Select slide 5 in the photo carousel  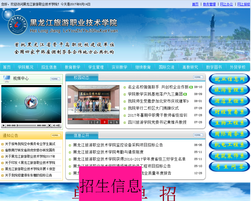click(x=116, y=122)
